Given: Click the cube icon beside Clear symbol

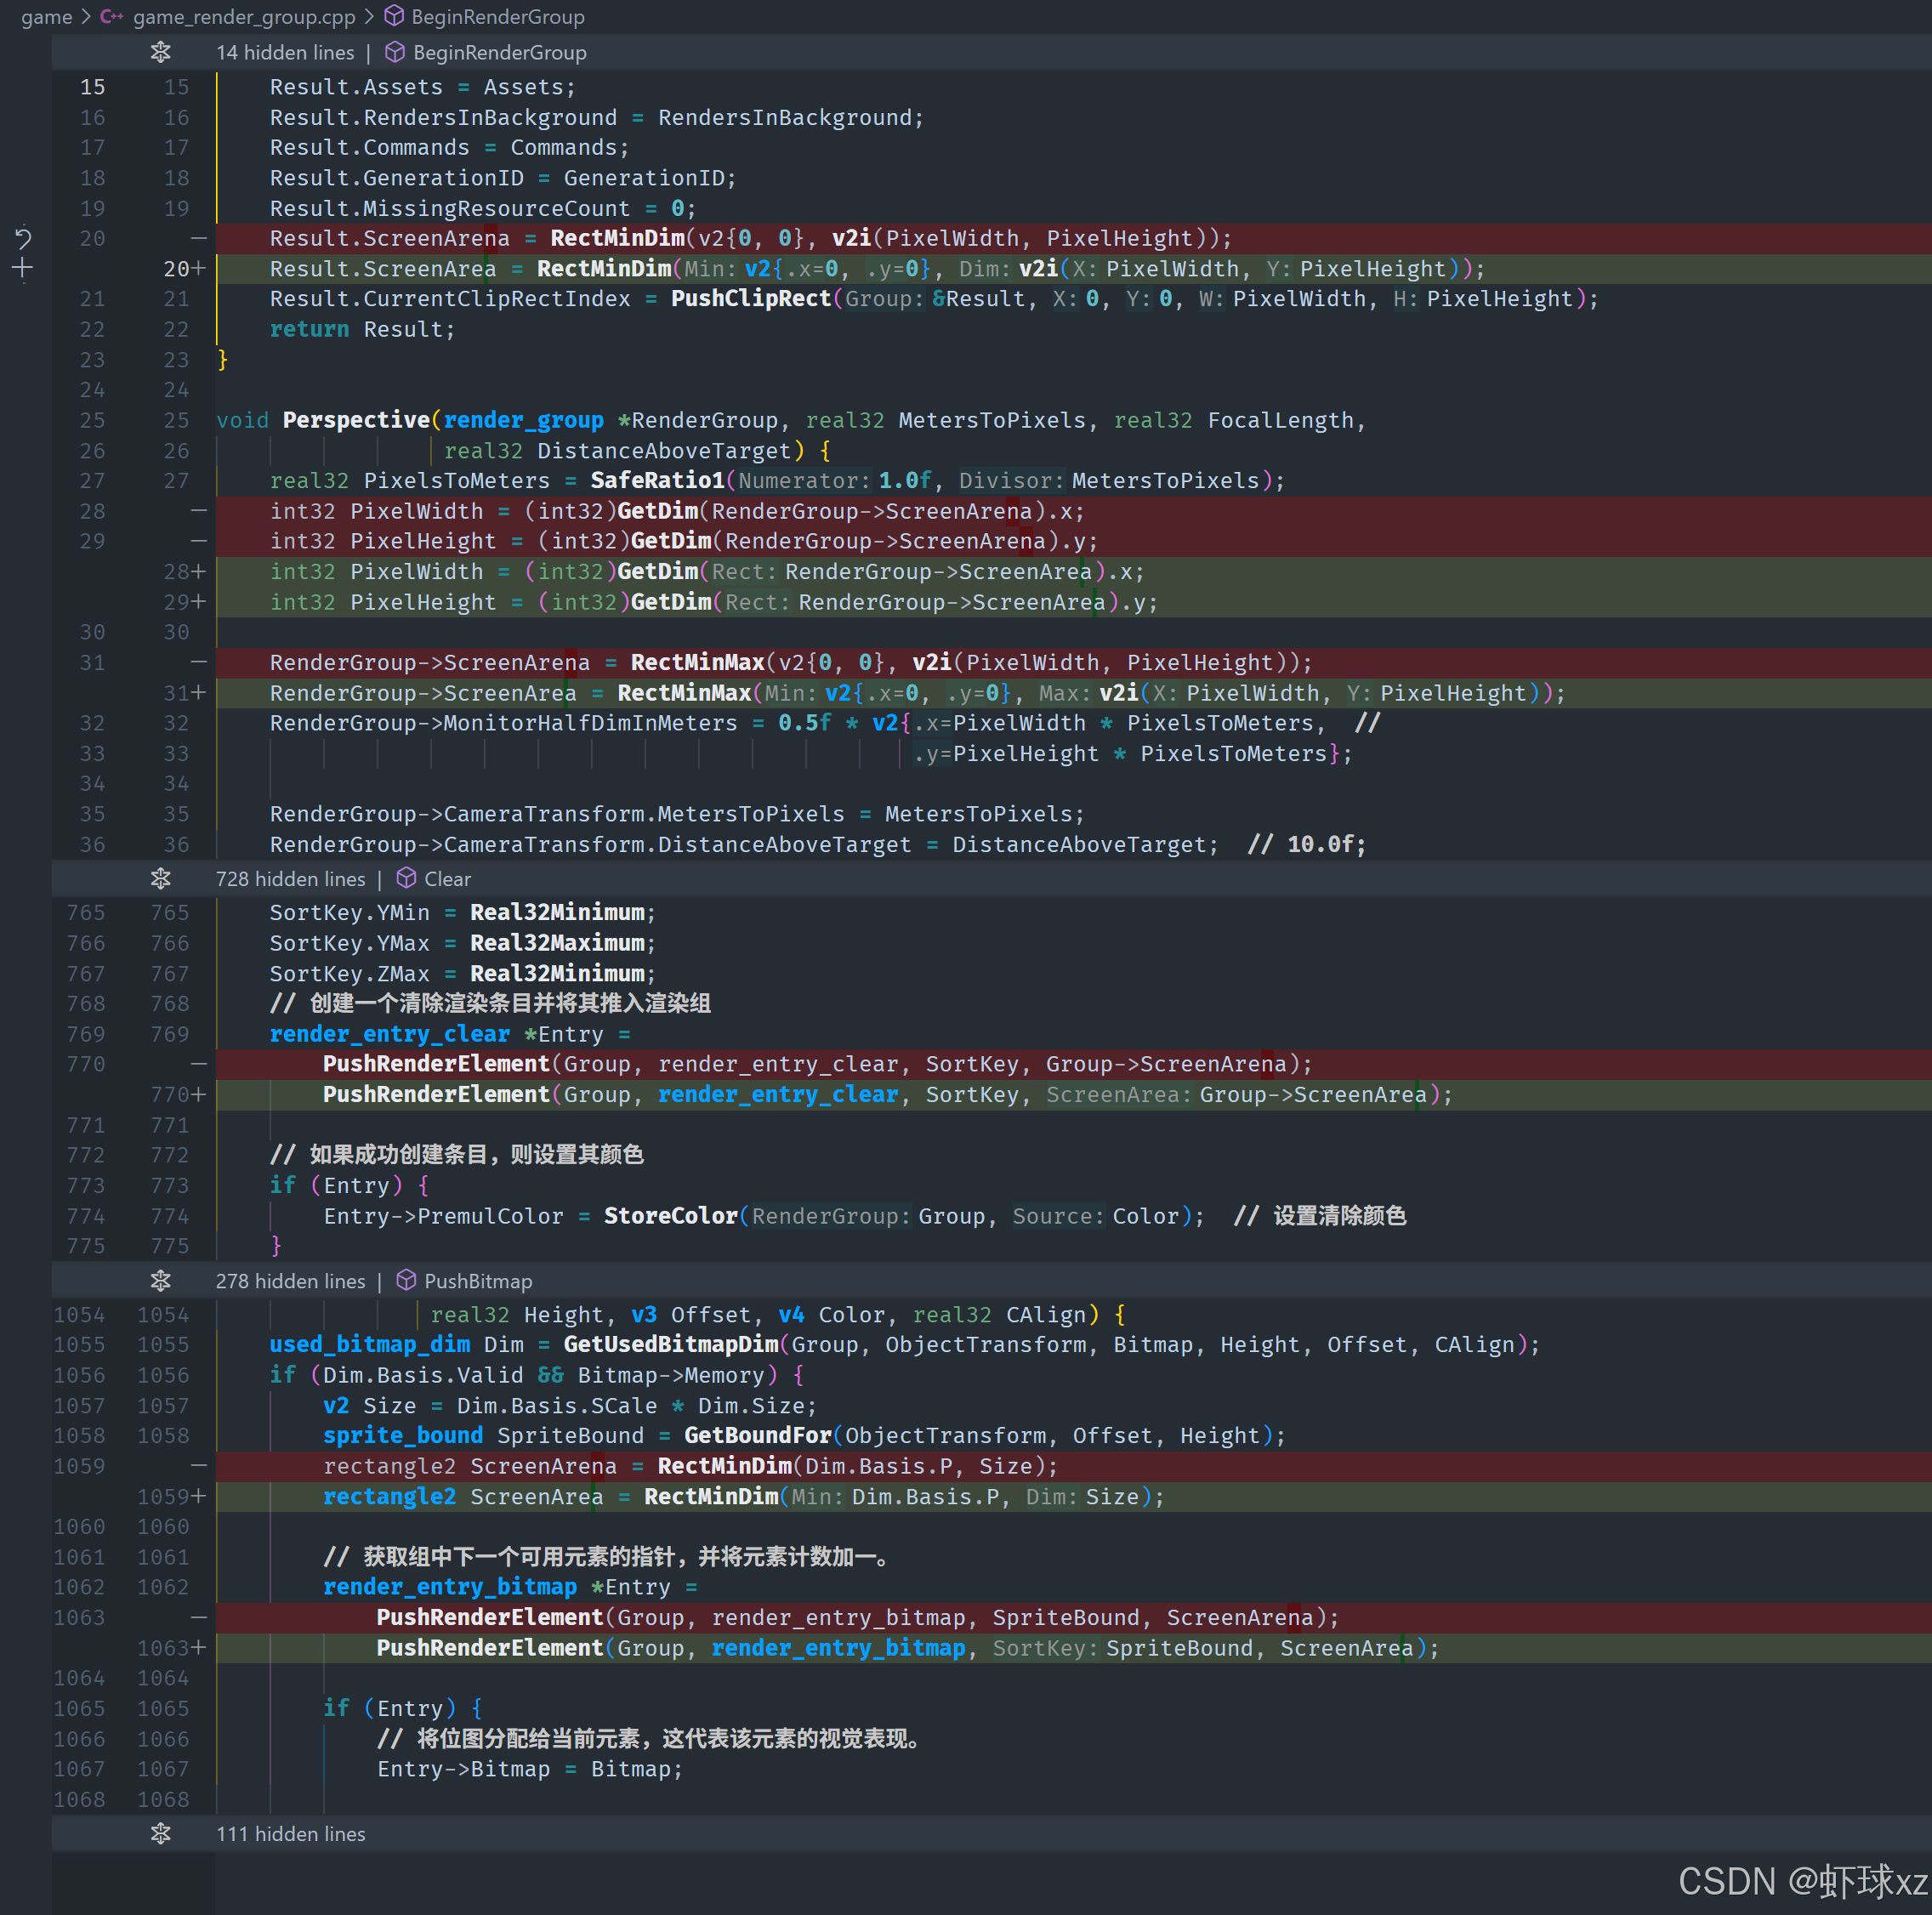Looking at the screenshot, I should 406,878.
